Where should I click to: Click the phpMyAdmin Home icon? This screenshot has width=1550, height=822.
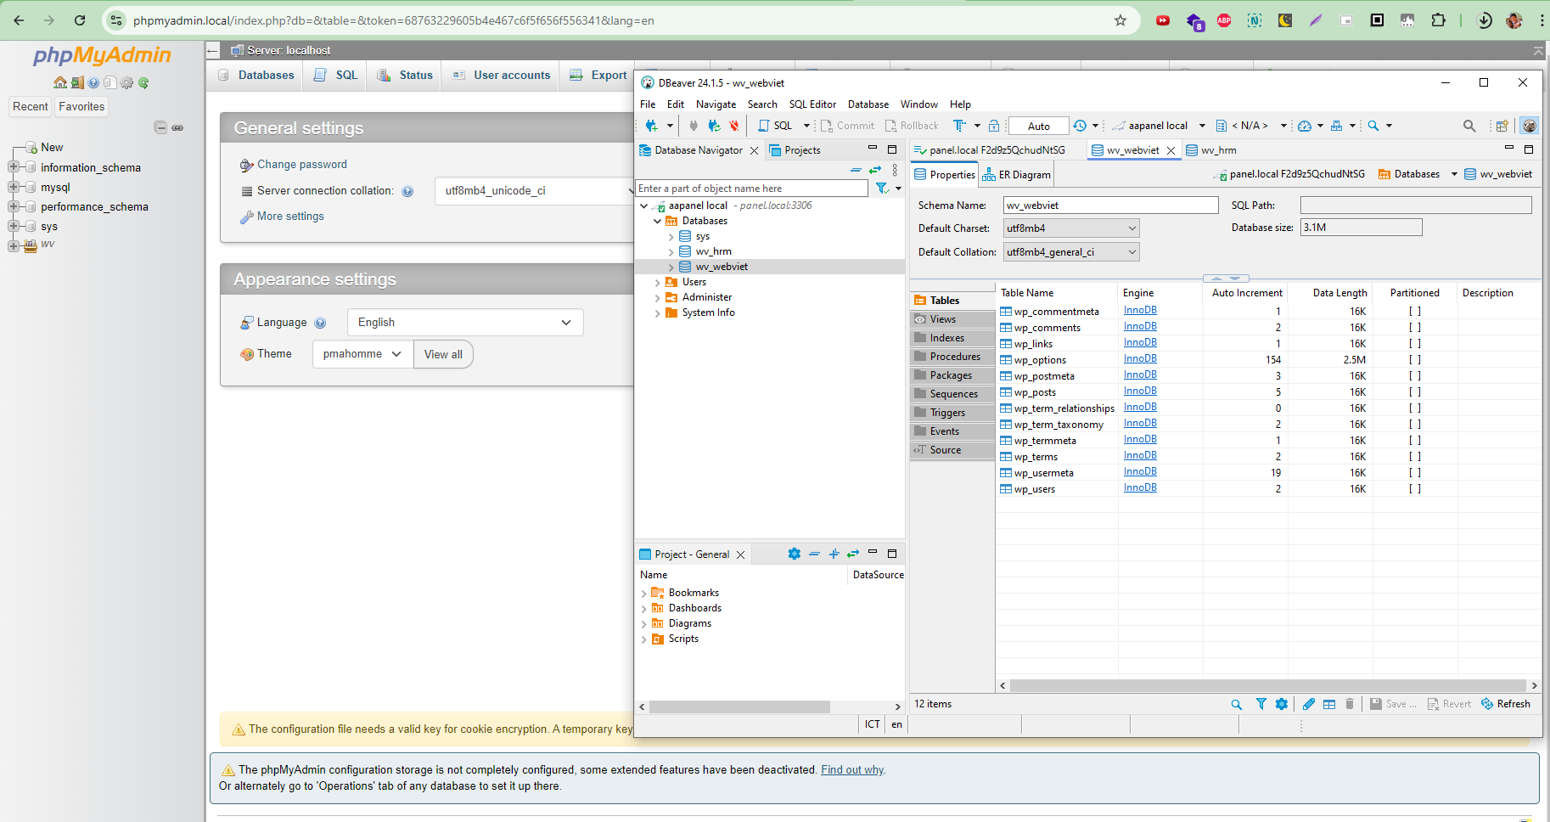click(59, 82)
